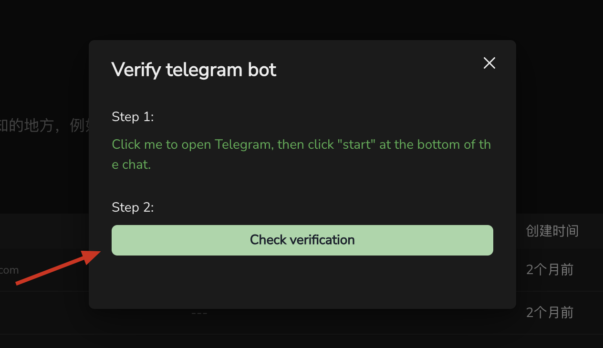
Task: Close the Verify telegram bot dialog
Action: coord(489,63)
